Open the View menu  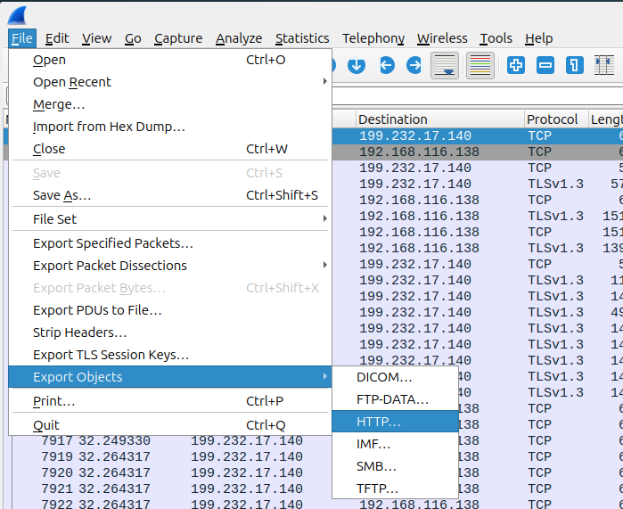[x=96, y=38]
